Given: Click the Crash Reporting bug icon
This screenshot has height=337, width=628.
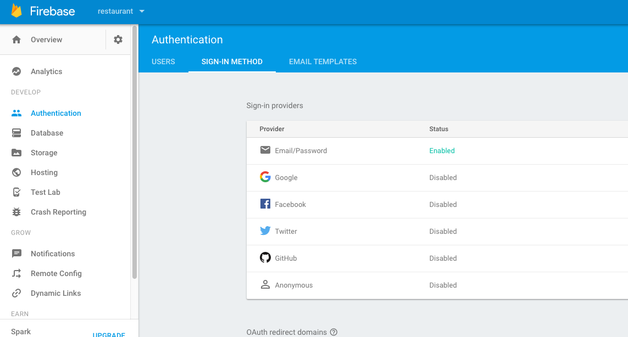Looking at the screenshot, I should (x=16, y=212).
